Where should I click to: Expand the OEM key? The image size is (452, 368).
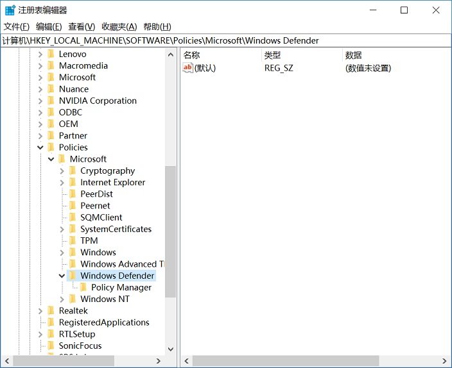pos(40,124)
